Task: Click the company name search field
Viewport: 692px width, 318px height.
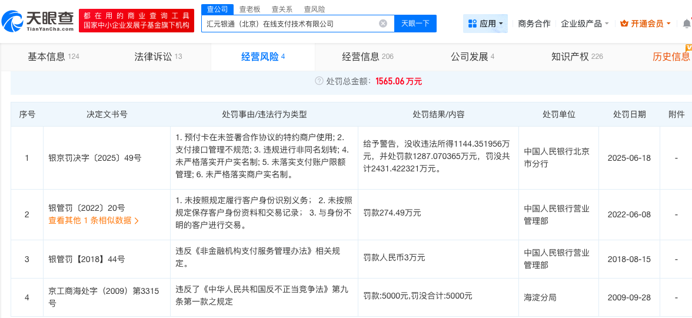Action: (x=298, y=24)
